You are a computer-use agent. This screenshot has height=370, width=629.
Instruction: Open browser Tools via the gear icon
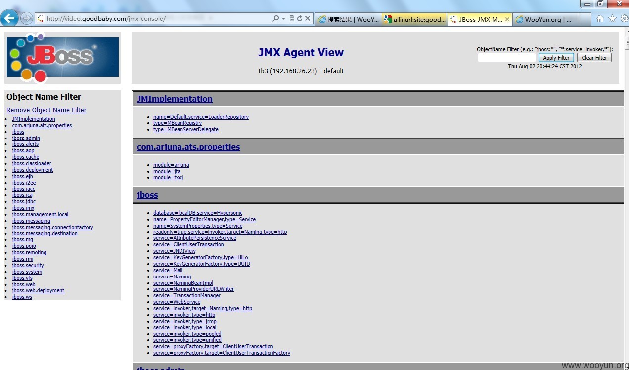[624, 19]
